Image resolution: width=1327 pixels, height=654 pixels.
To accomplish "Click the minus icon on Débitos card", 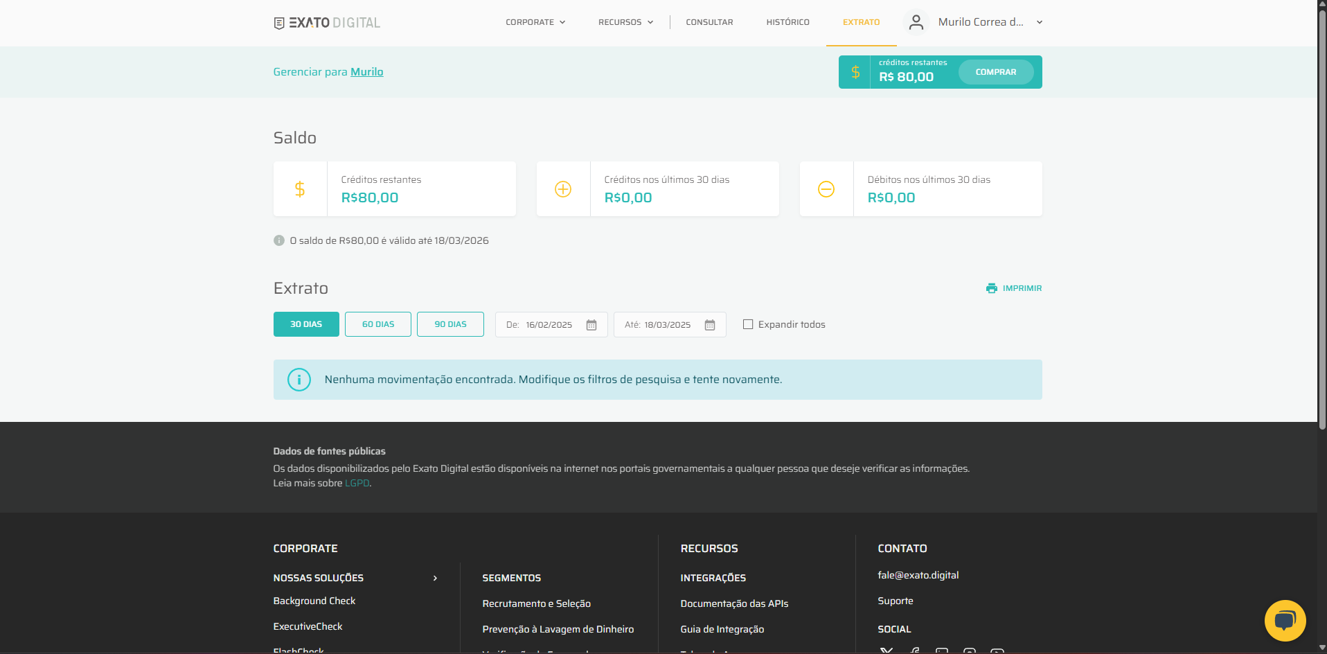I will click(826, 189).
